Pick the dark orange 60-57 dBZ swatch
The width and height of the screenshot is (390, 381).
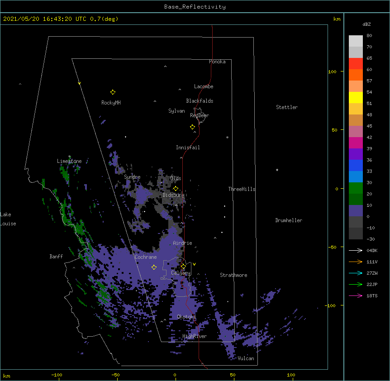(356, 75)
